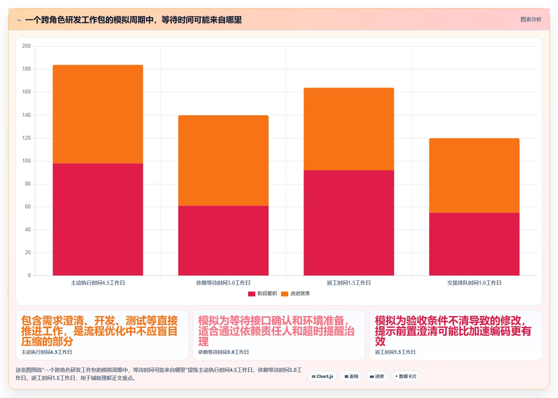
Task: Click the y-axis value 60
Action: (28, 207)
